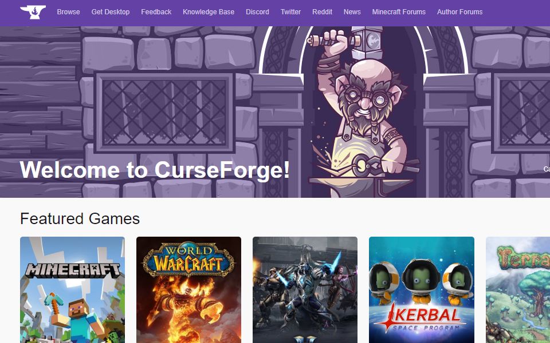Open the Browse menu item
Screen dimensions: 550x343
point(68,12)
